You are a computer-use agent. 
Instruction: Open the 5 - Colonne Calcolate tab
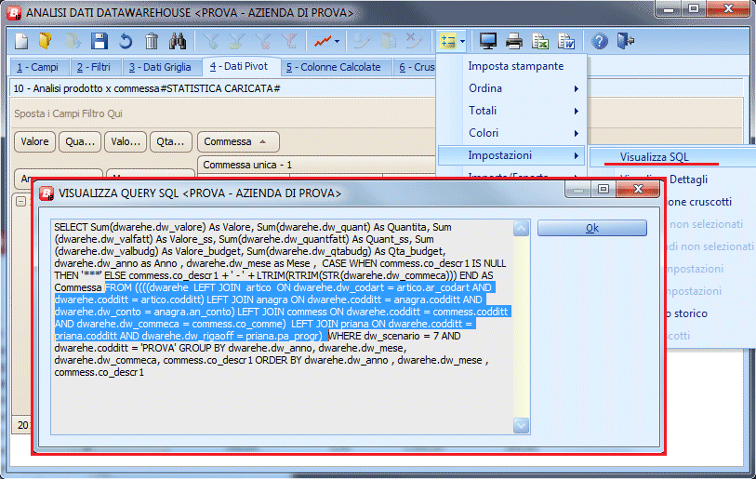point(334,67)
